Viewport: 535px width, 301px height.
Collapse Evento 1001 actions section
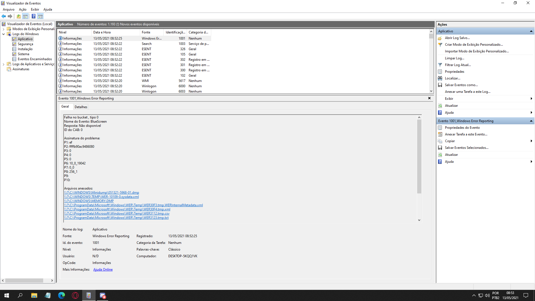[531, 121]
